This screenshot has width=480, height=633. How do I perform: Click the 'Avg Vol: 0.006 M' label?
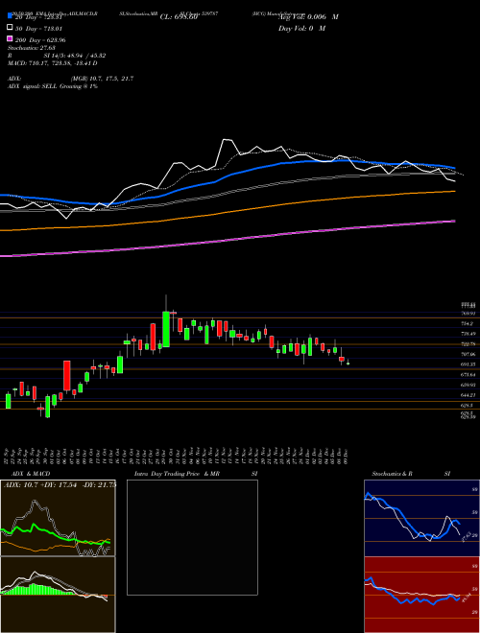[x=308, y=17]
